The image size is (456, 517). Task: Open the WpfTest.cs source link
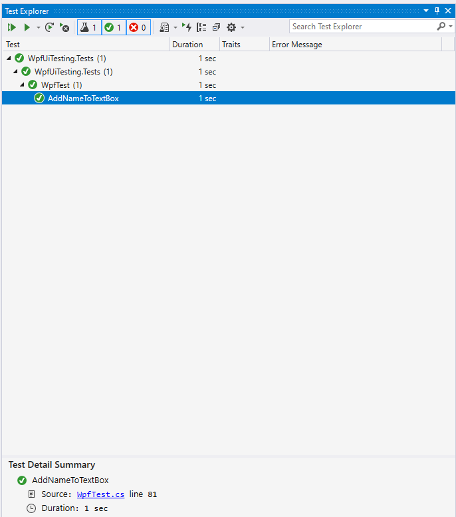[x=100, y=494]
